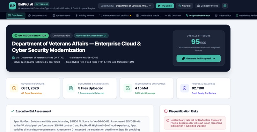
Task: Open Amendments & Conflicts tab
Action: 115,15
